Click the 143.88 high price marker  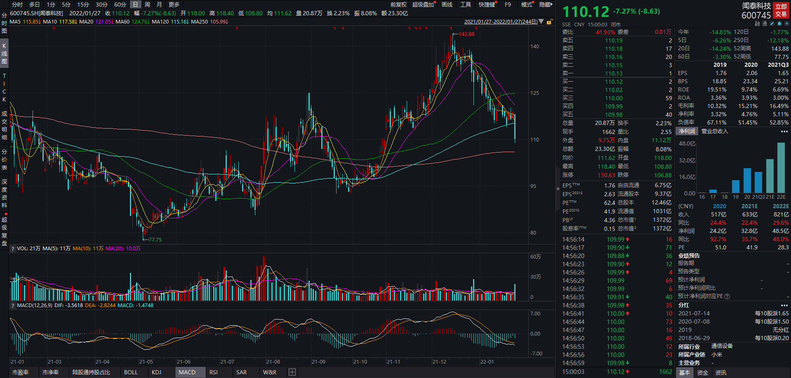tap(466, 34)
